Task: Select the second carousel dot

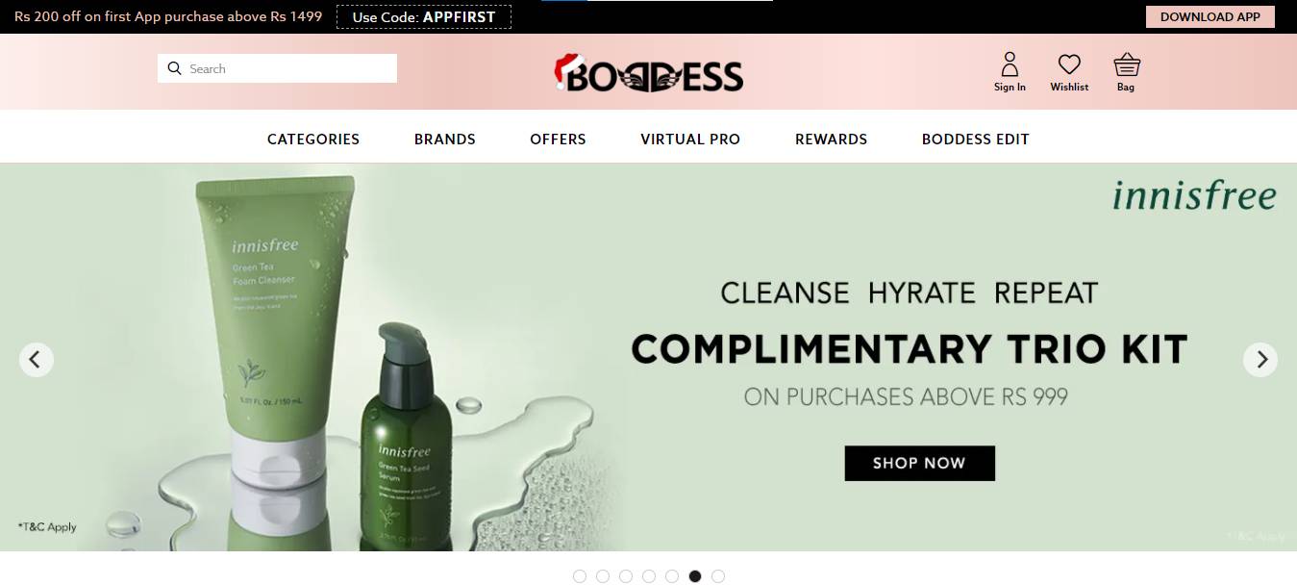Action: [x=603, y=576]
